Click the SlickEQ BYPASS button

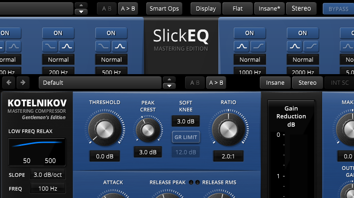click(338, 9)
